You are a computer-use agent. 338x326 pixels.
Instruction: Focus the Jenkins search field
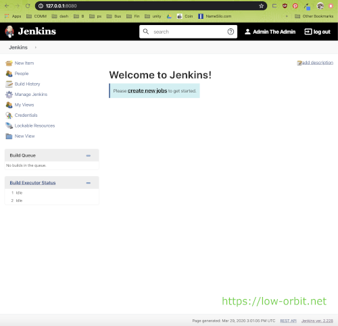click(188, 32)
